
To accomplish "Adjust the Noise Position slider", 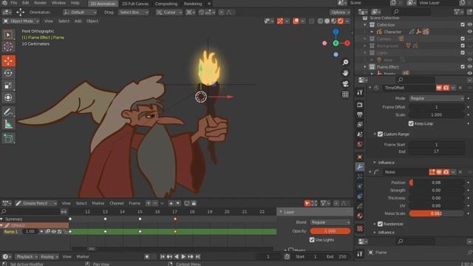I will 437,183.
